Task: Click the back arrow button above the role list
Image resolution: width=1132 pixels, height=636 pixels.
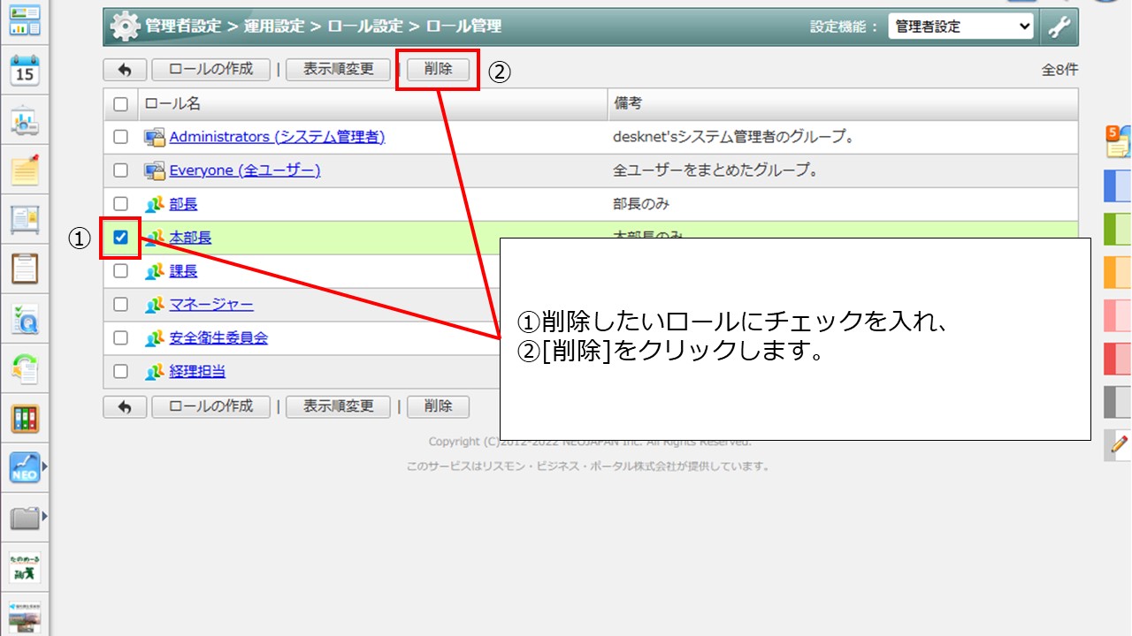Action: tap(126, 69)
